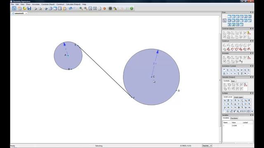Open the Calculate (Output) menu
264x148 pixels.
pyautogui.click(x=73, y=4)
